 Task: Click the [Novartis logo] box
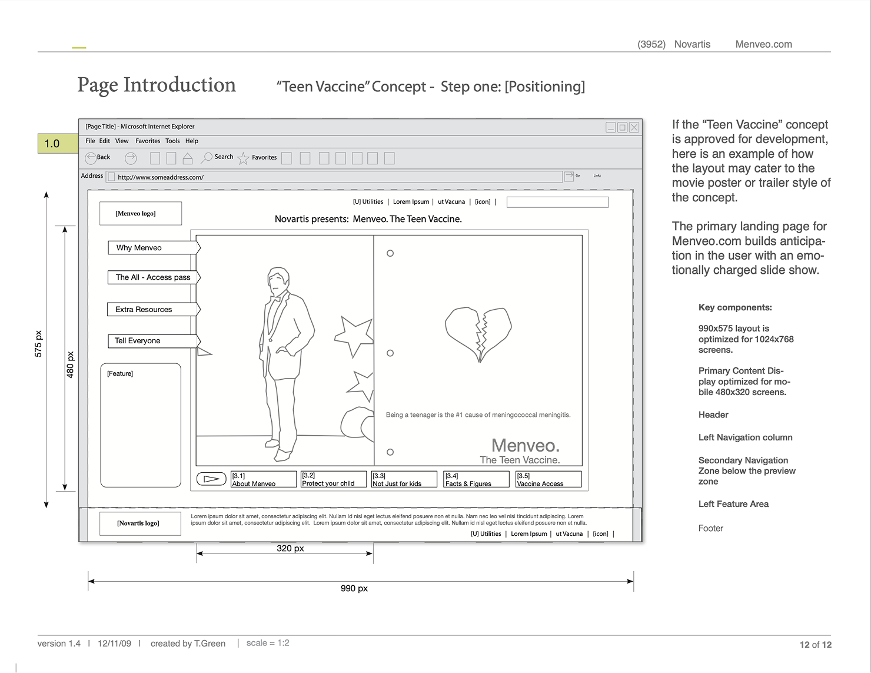[140, 523]
